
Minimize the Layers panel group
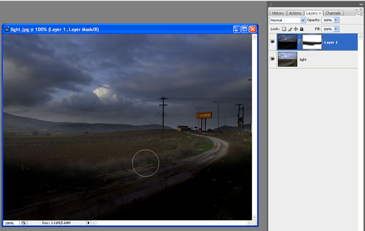(356, 10)
